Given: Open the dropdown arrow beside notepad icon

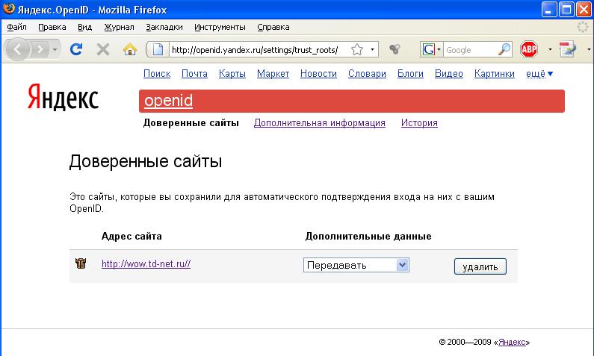Looking at the screenshot, I should [x=588, y=49].
